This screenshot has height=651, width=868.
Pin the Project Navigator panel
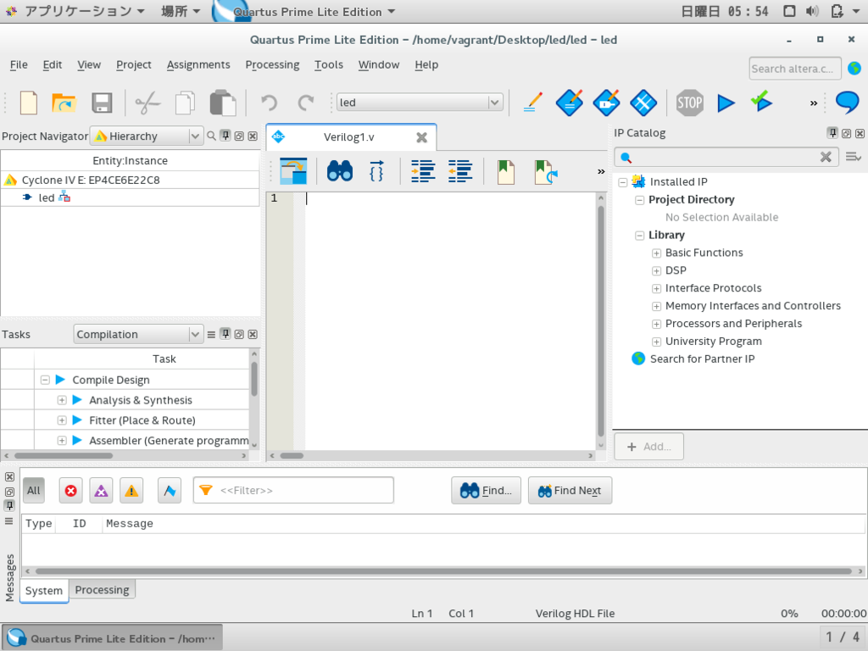(x=225, y=136)
